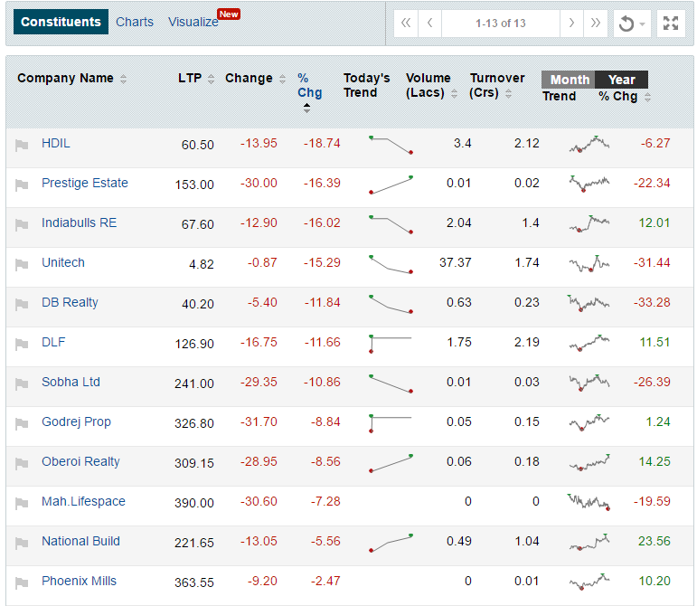Image resolution: width=697 pixels, height=606 pixels.
Task: Click the page range 1-13 of 13 field
Action: pyautogui.click(x=500, y=24)
